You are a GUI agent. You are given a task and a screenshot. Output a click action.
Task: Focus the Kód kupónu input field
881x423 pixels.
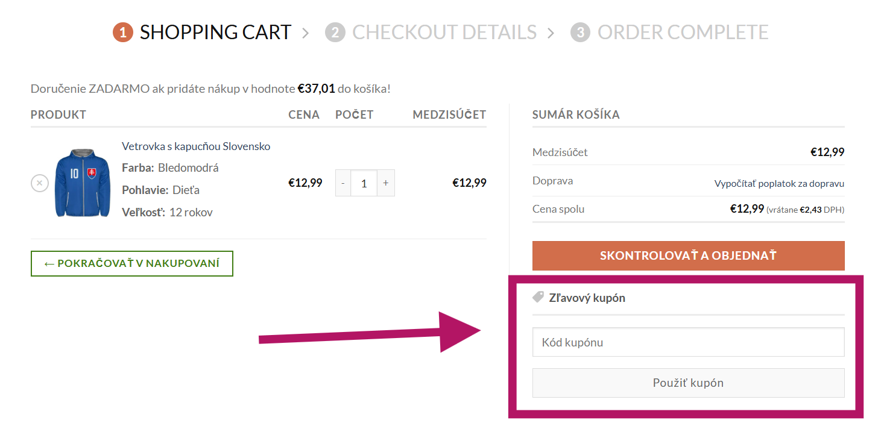pos(688,342)
